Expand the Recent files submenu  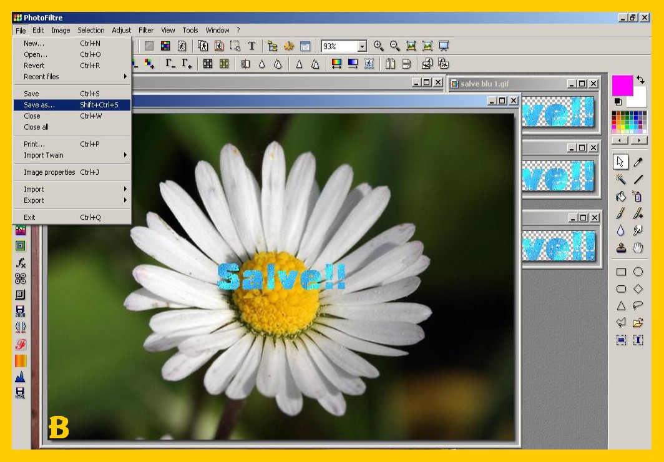tap(72, 77)
